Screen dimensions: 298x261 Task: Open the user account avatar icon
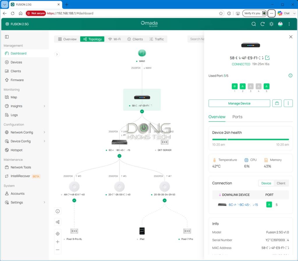pos(280,24)
